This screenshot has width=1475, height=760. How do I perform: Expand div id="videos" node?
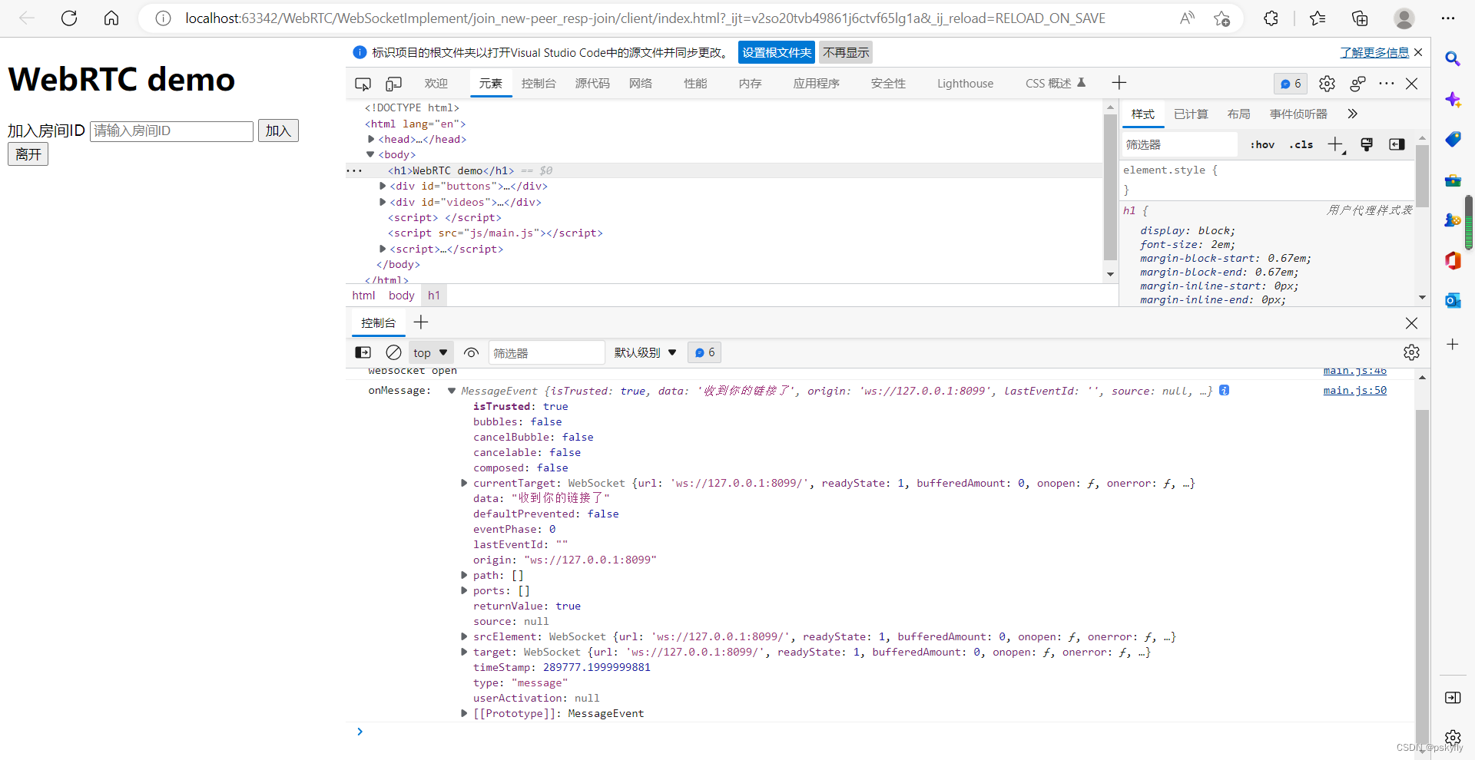pos(383,202)
